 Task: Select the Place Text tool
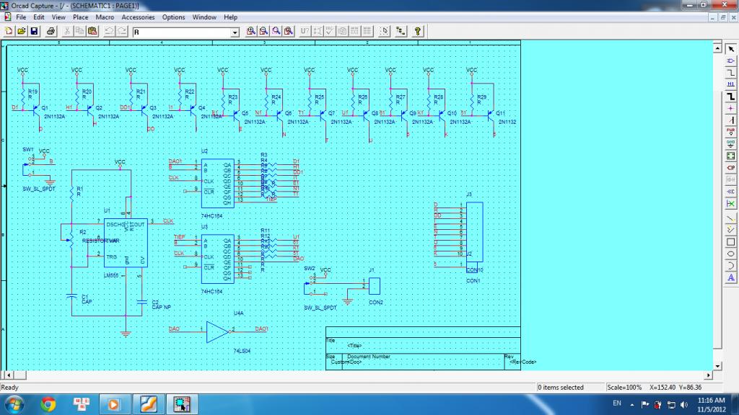tap(730, 277)
